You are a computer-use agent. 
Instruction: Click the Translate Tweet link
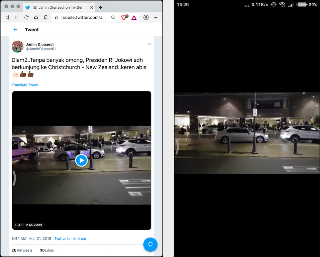coord(25,85)
